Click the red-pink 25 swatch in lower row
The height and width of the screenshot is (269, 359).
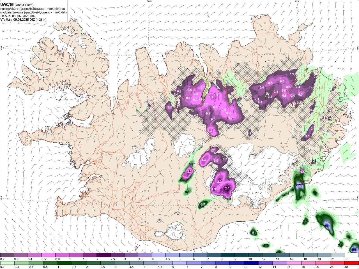click(x=337, y=263)
